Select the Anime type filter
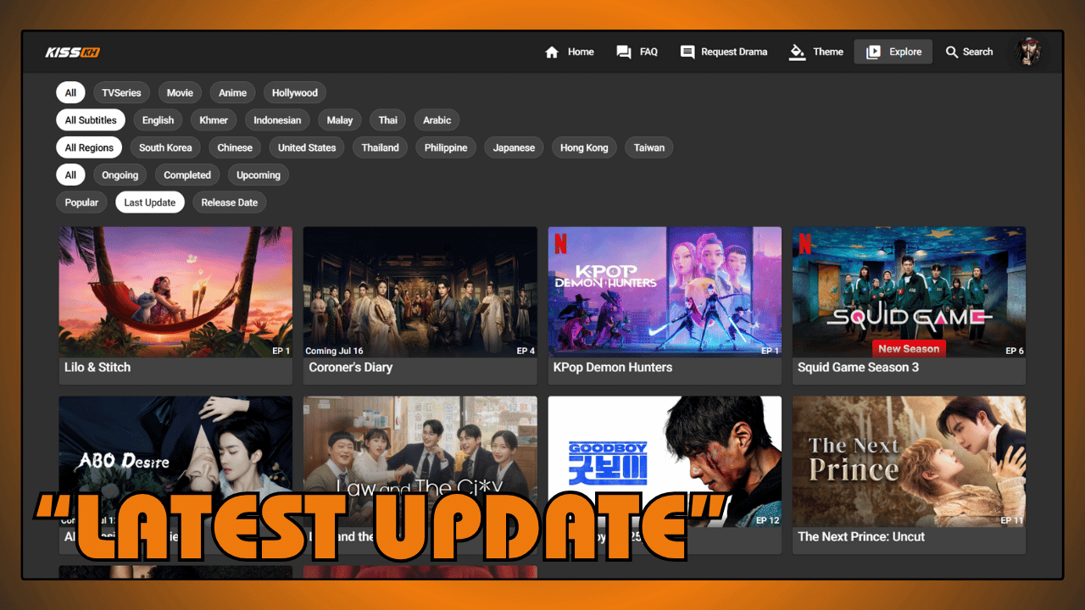Viewport: 1085px width, 610px height. click(x=232, y=93)
